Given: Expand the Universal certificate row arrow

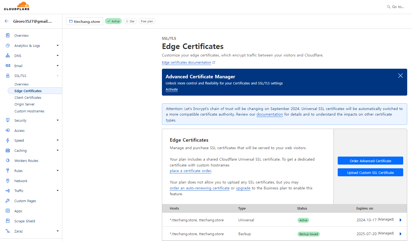Looking at the screenshot, I should 401,220.
